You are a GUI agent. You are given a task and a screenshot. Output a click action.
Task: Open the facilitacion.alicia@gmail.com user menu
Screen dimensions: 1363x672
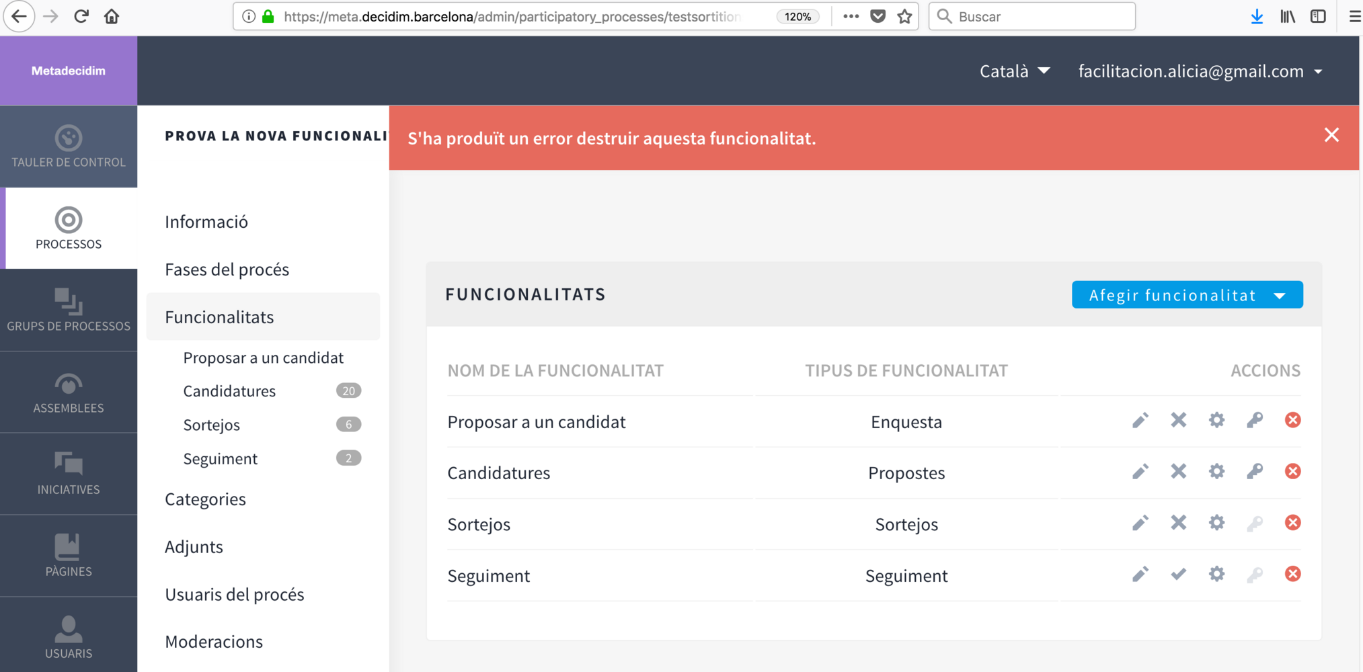[x=1200, y=71]
